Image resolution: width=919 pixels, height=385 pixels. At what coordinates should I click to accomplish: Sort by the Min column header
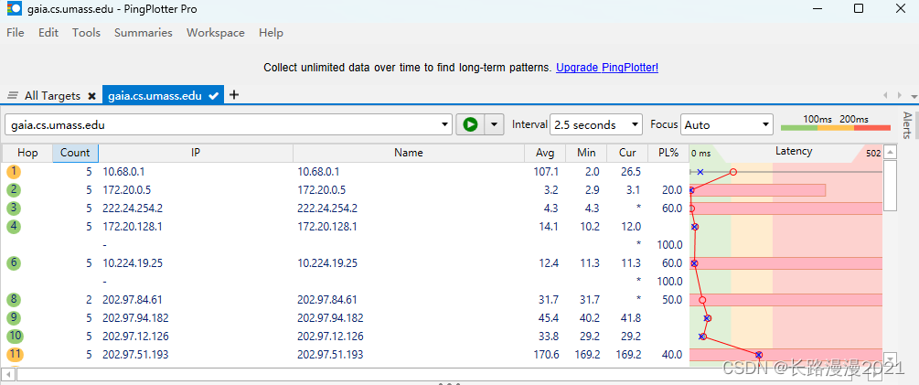pos(586,153)
